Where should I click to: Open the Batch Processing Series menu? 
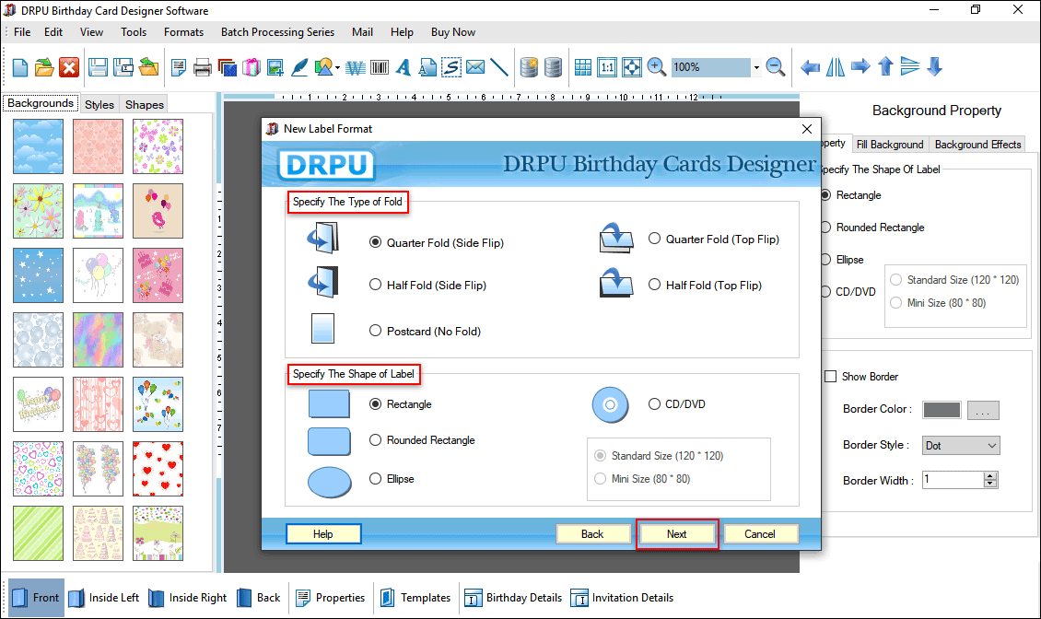(277, 32)
